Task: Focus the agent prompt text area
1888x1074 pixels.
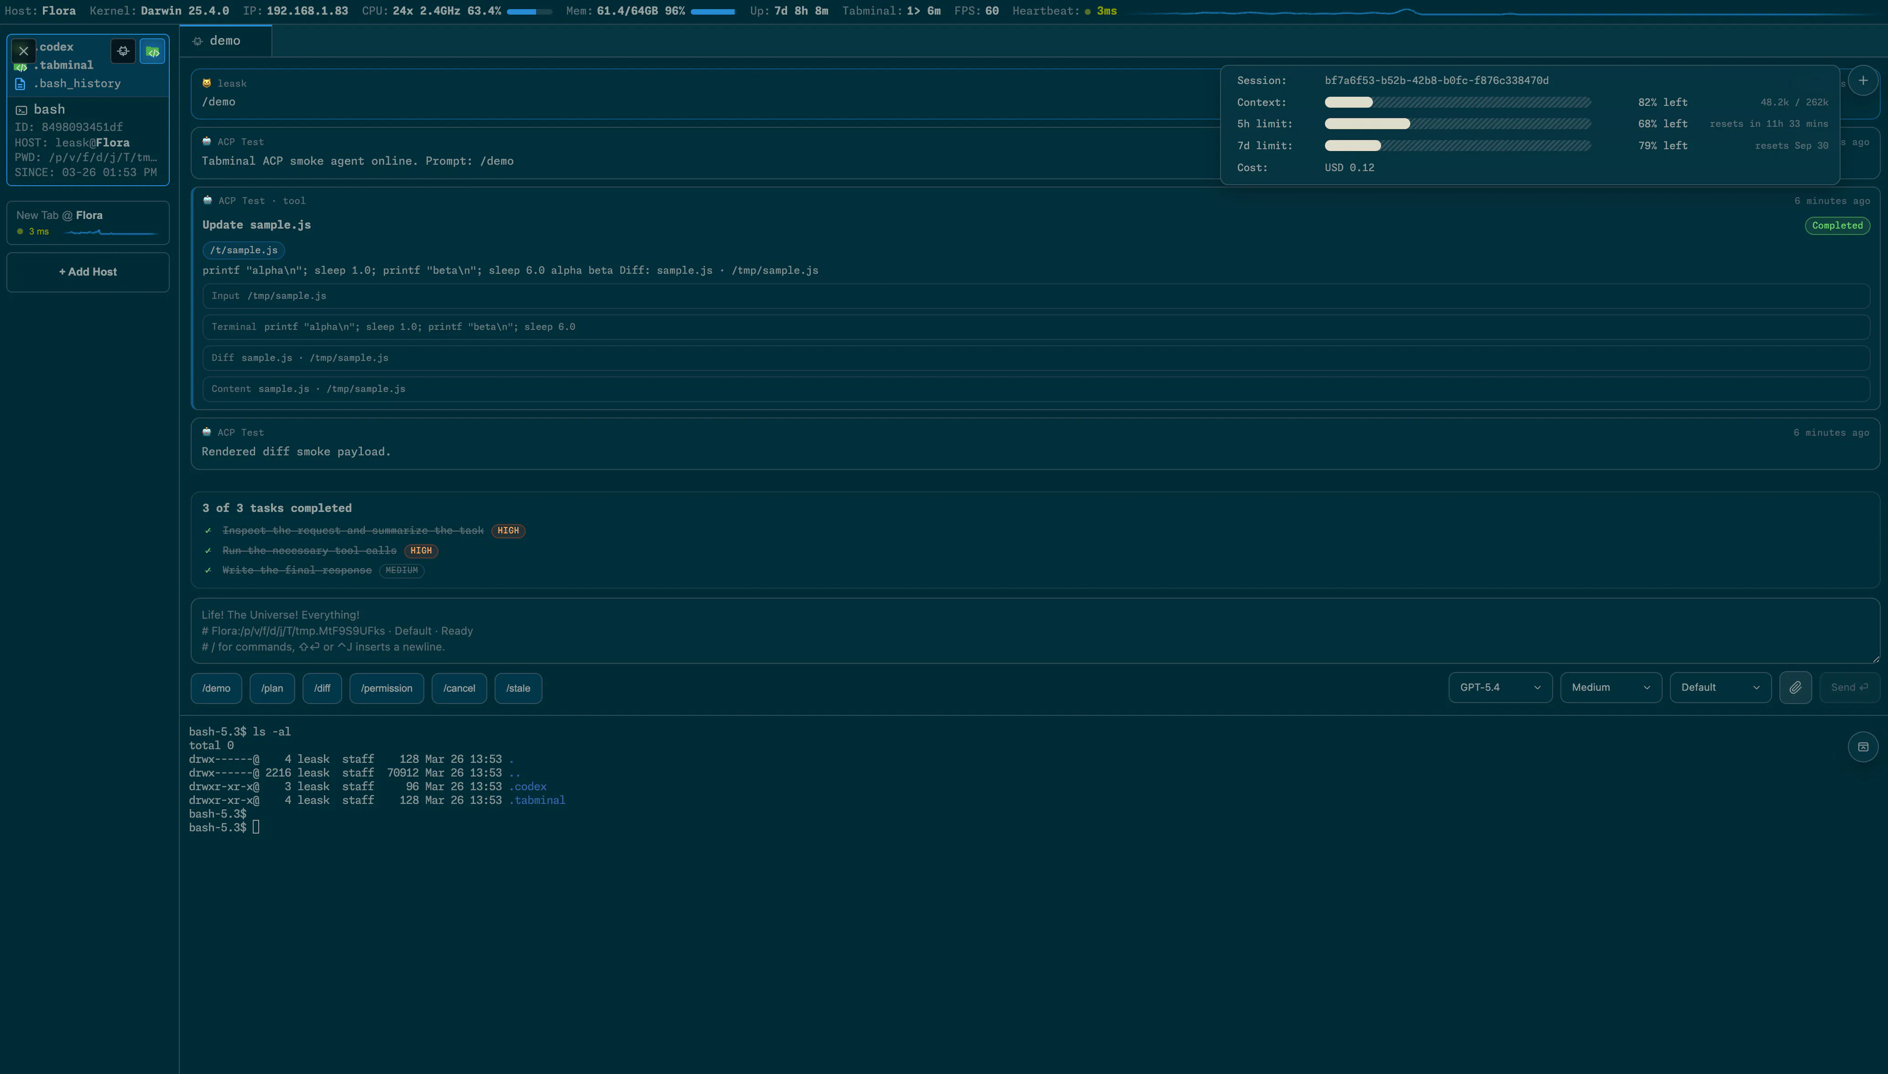Action: pyautogui.click(x=1035, y=631)
